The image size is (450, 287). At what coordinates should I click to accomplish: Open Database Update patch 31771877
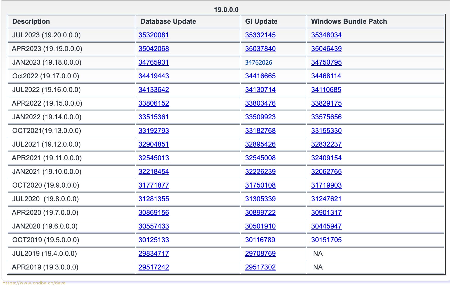tap(154, 185)
